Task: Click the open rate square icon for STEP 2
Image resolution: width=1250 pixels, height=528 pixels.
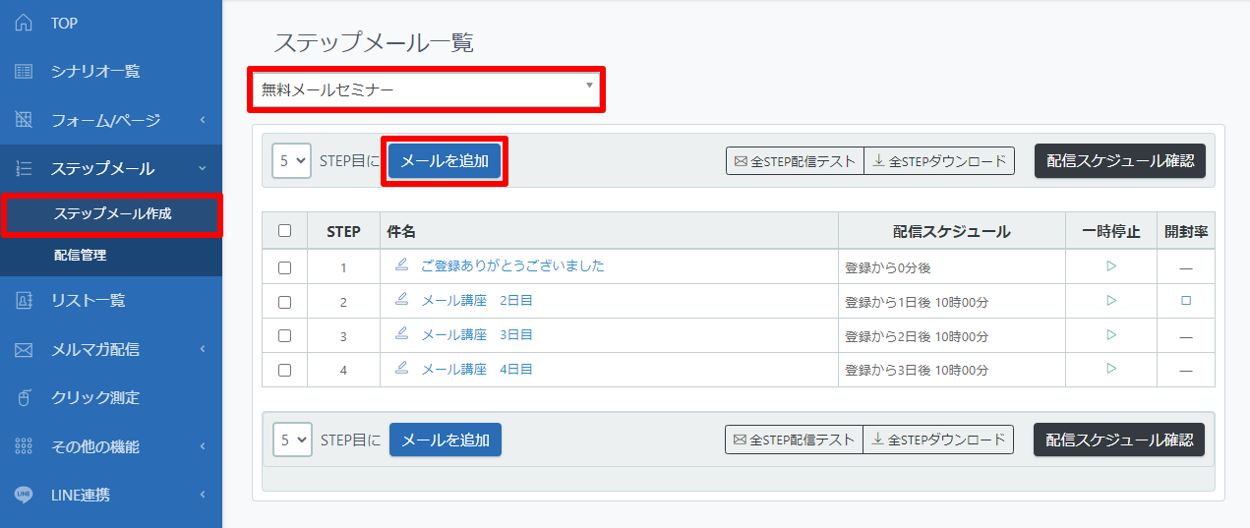Action: click(x=1186, y=301)
